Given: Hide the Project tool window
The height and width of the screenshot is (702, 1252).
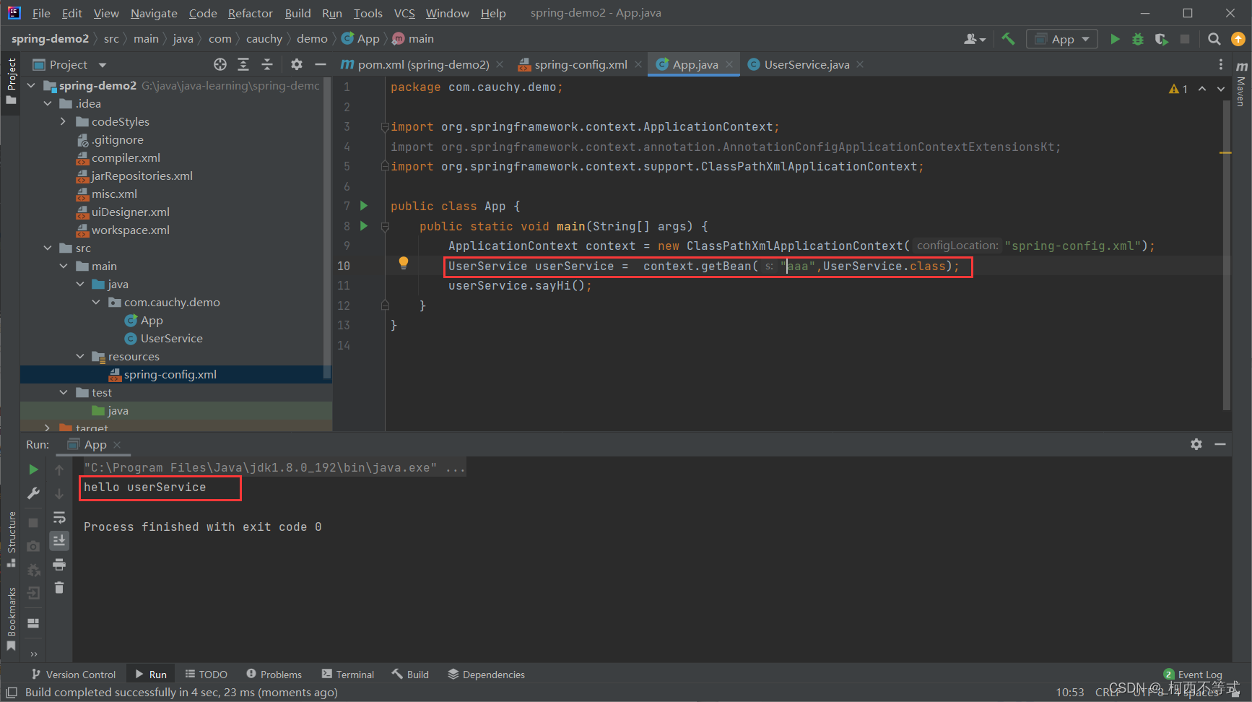Looking at the screenshot, I should point(321,64).
